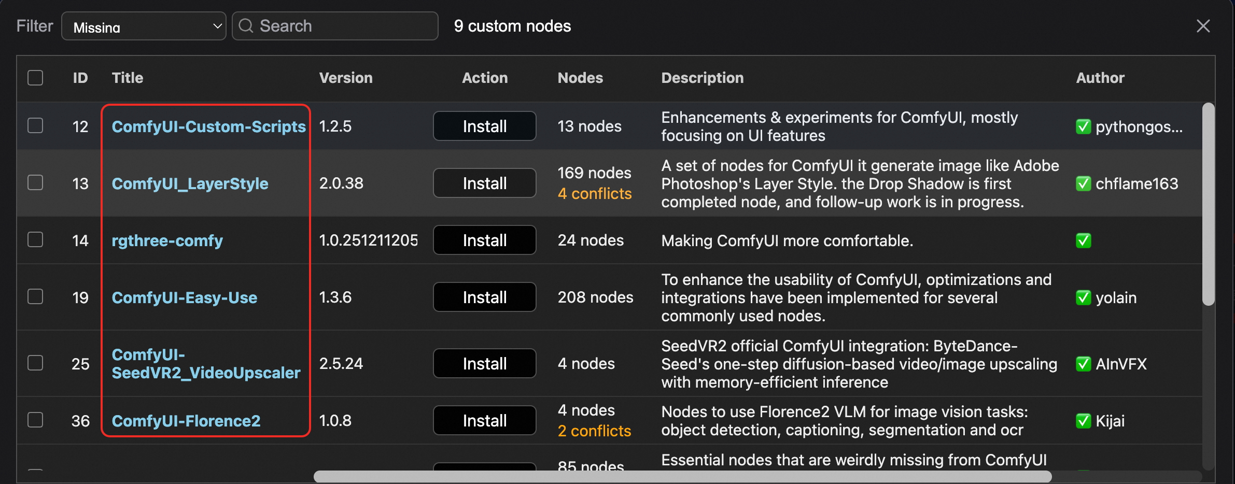Sort by the Title column header
Screen dimensions: 1235x484
(128, 78)
